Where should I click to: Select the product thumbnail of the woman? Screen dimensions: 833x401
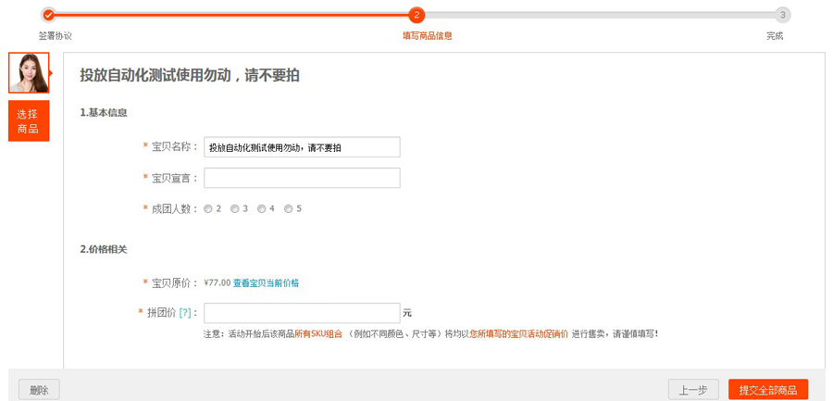click(x=29, y=73)
